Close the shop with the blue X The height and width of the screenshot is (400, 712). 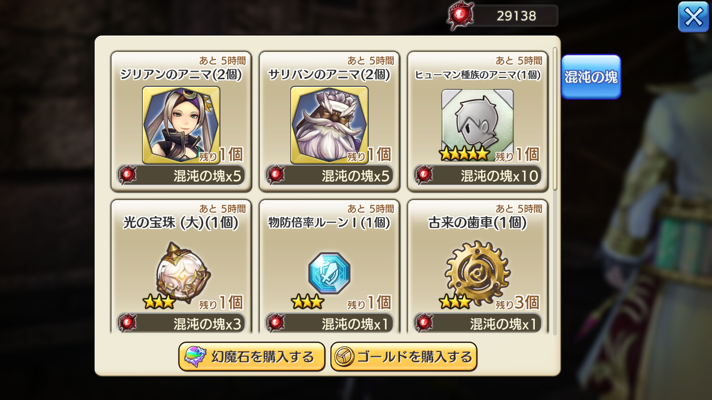click(693, 17)
